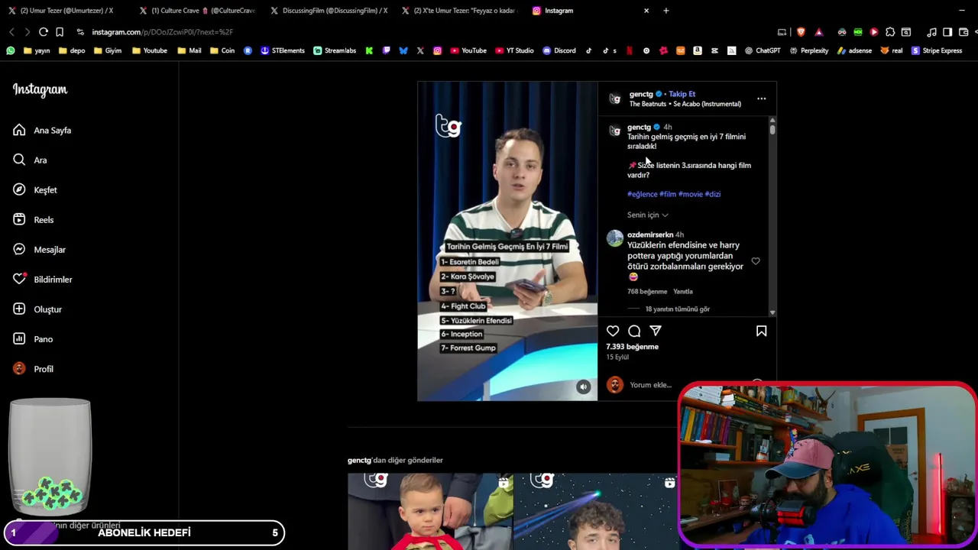Open the Twitch bookmark icon

(386, 50)
